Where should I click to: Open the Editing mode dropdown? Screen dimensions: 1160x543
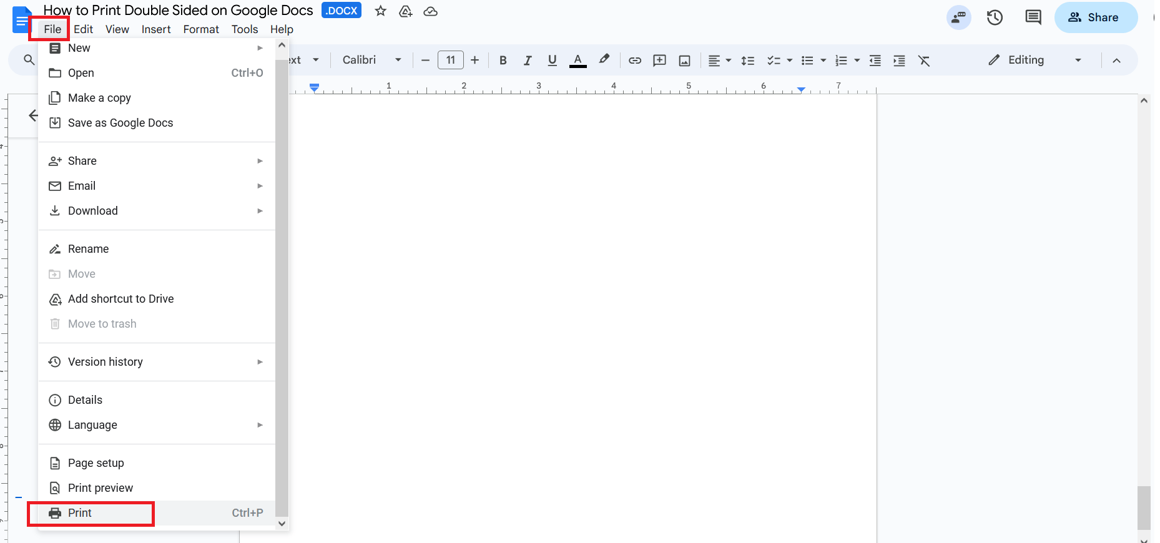pyautogui.click(x=1035, y=60)
